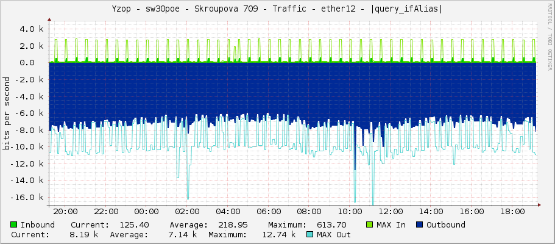Screen dimensions: 555x244
Task: Click the 'bits per second' axis label
Action: click(x=6, y=113)
